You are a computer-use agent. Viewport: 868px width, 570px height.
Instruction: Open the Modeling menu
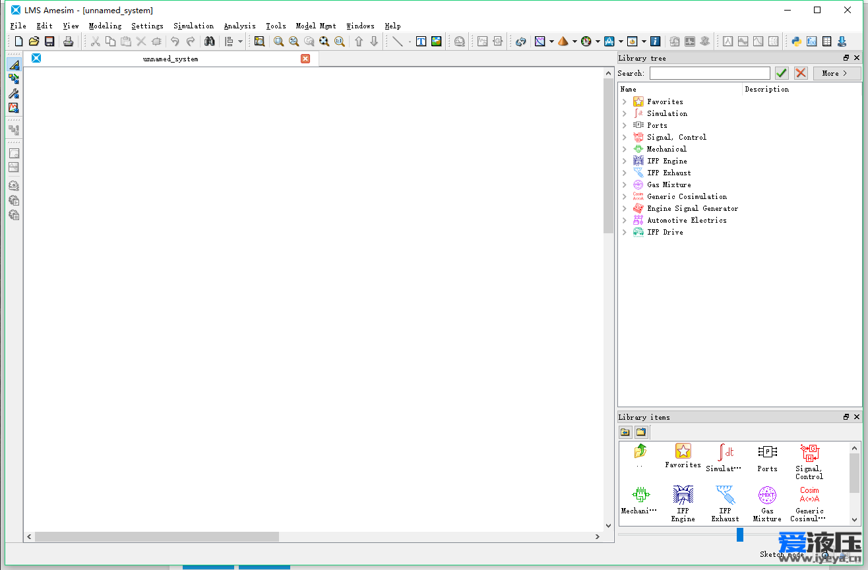[x=106, y=26]
